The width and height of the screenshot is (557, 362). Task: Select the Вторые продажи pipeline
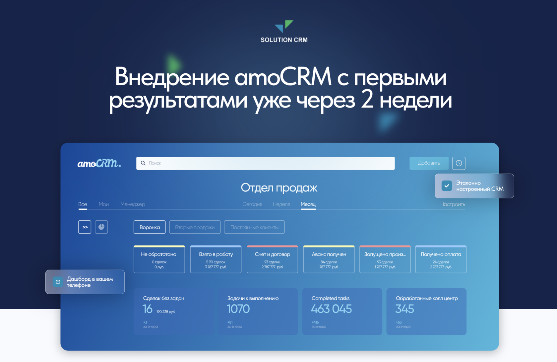(195, 227)
